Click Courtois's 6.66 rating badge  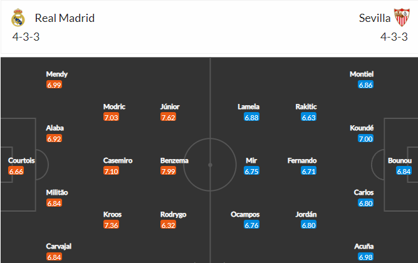pyautogui.click(x=16, y=171)
